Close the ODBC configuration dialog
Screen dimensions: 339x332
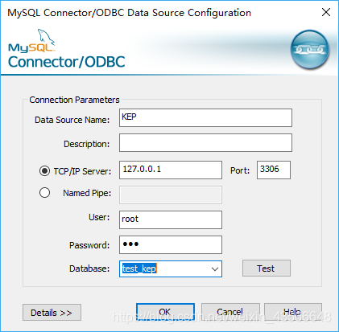click(x=326, y=12)
